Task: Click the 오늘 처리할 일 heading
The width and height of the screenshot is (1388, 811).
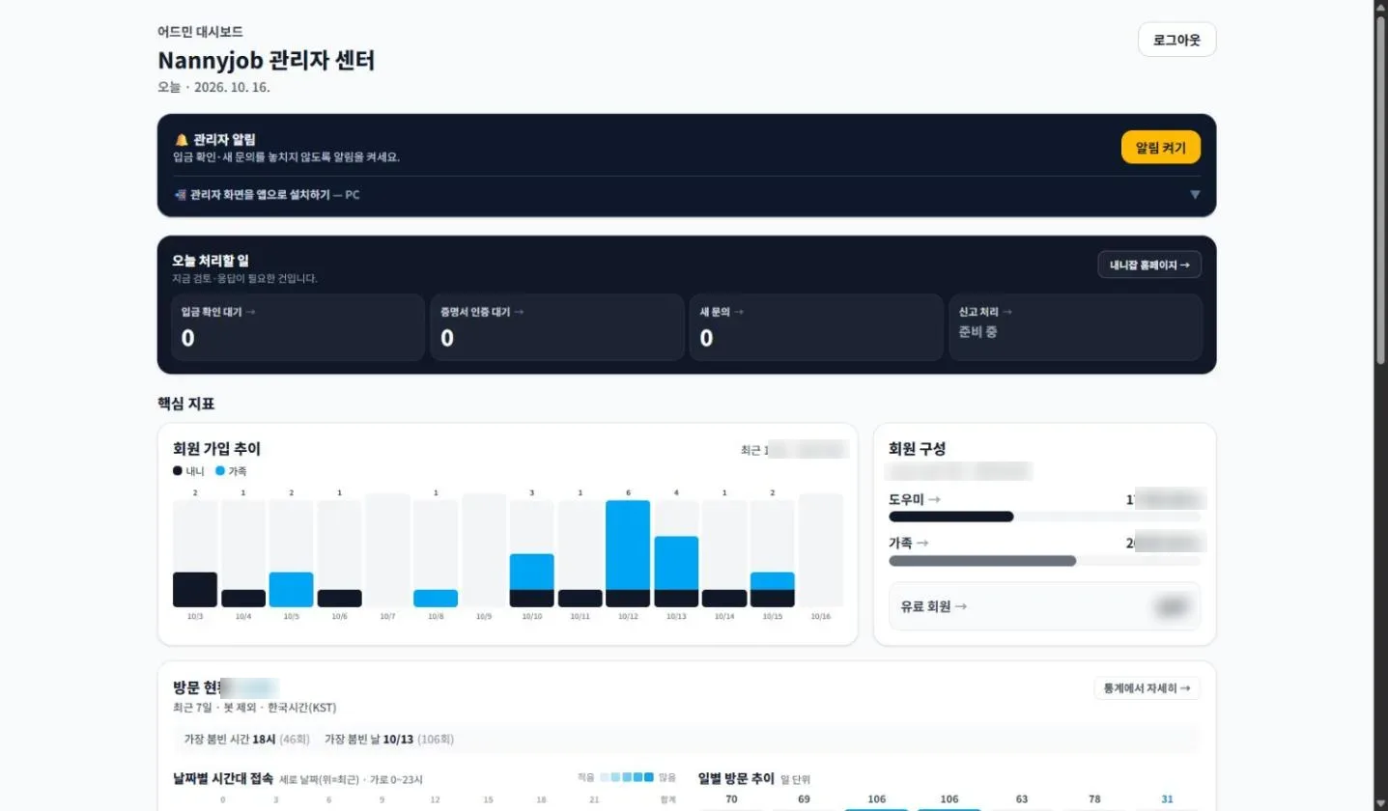Action: [x=210, y=261]
